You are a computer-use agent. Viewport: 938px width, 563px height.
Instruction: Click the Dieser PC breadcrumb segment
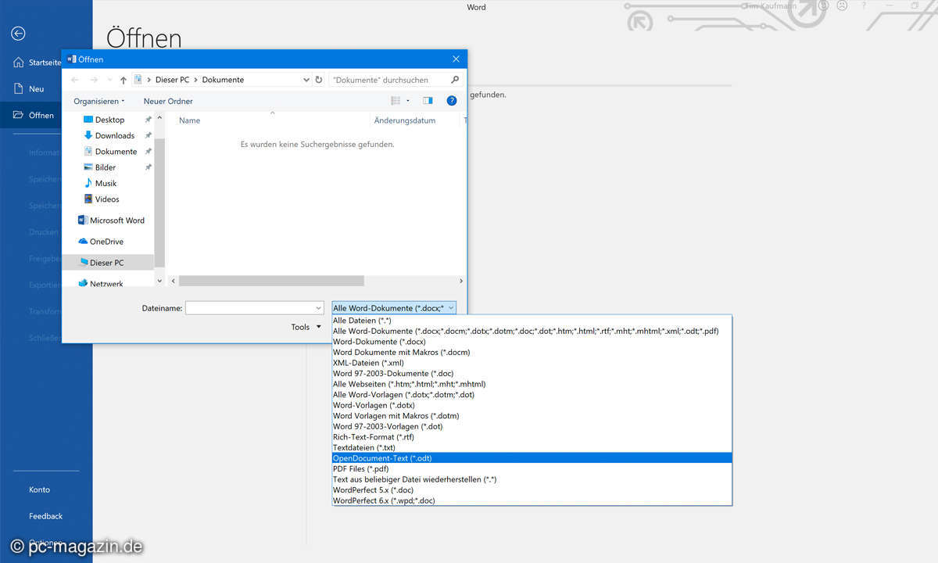(172, 80)
